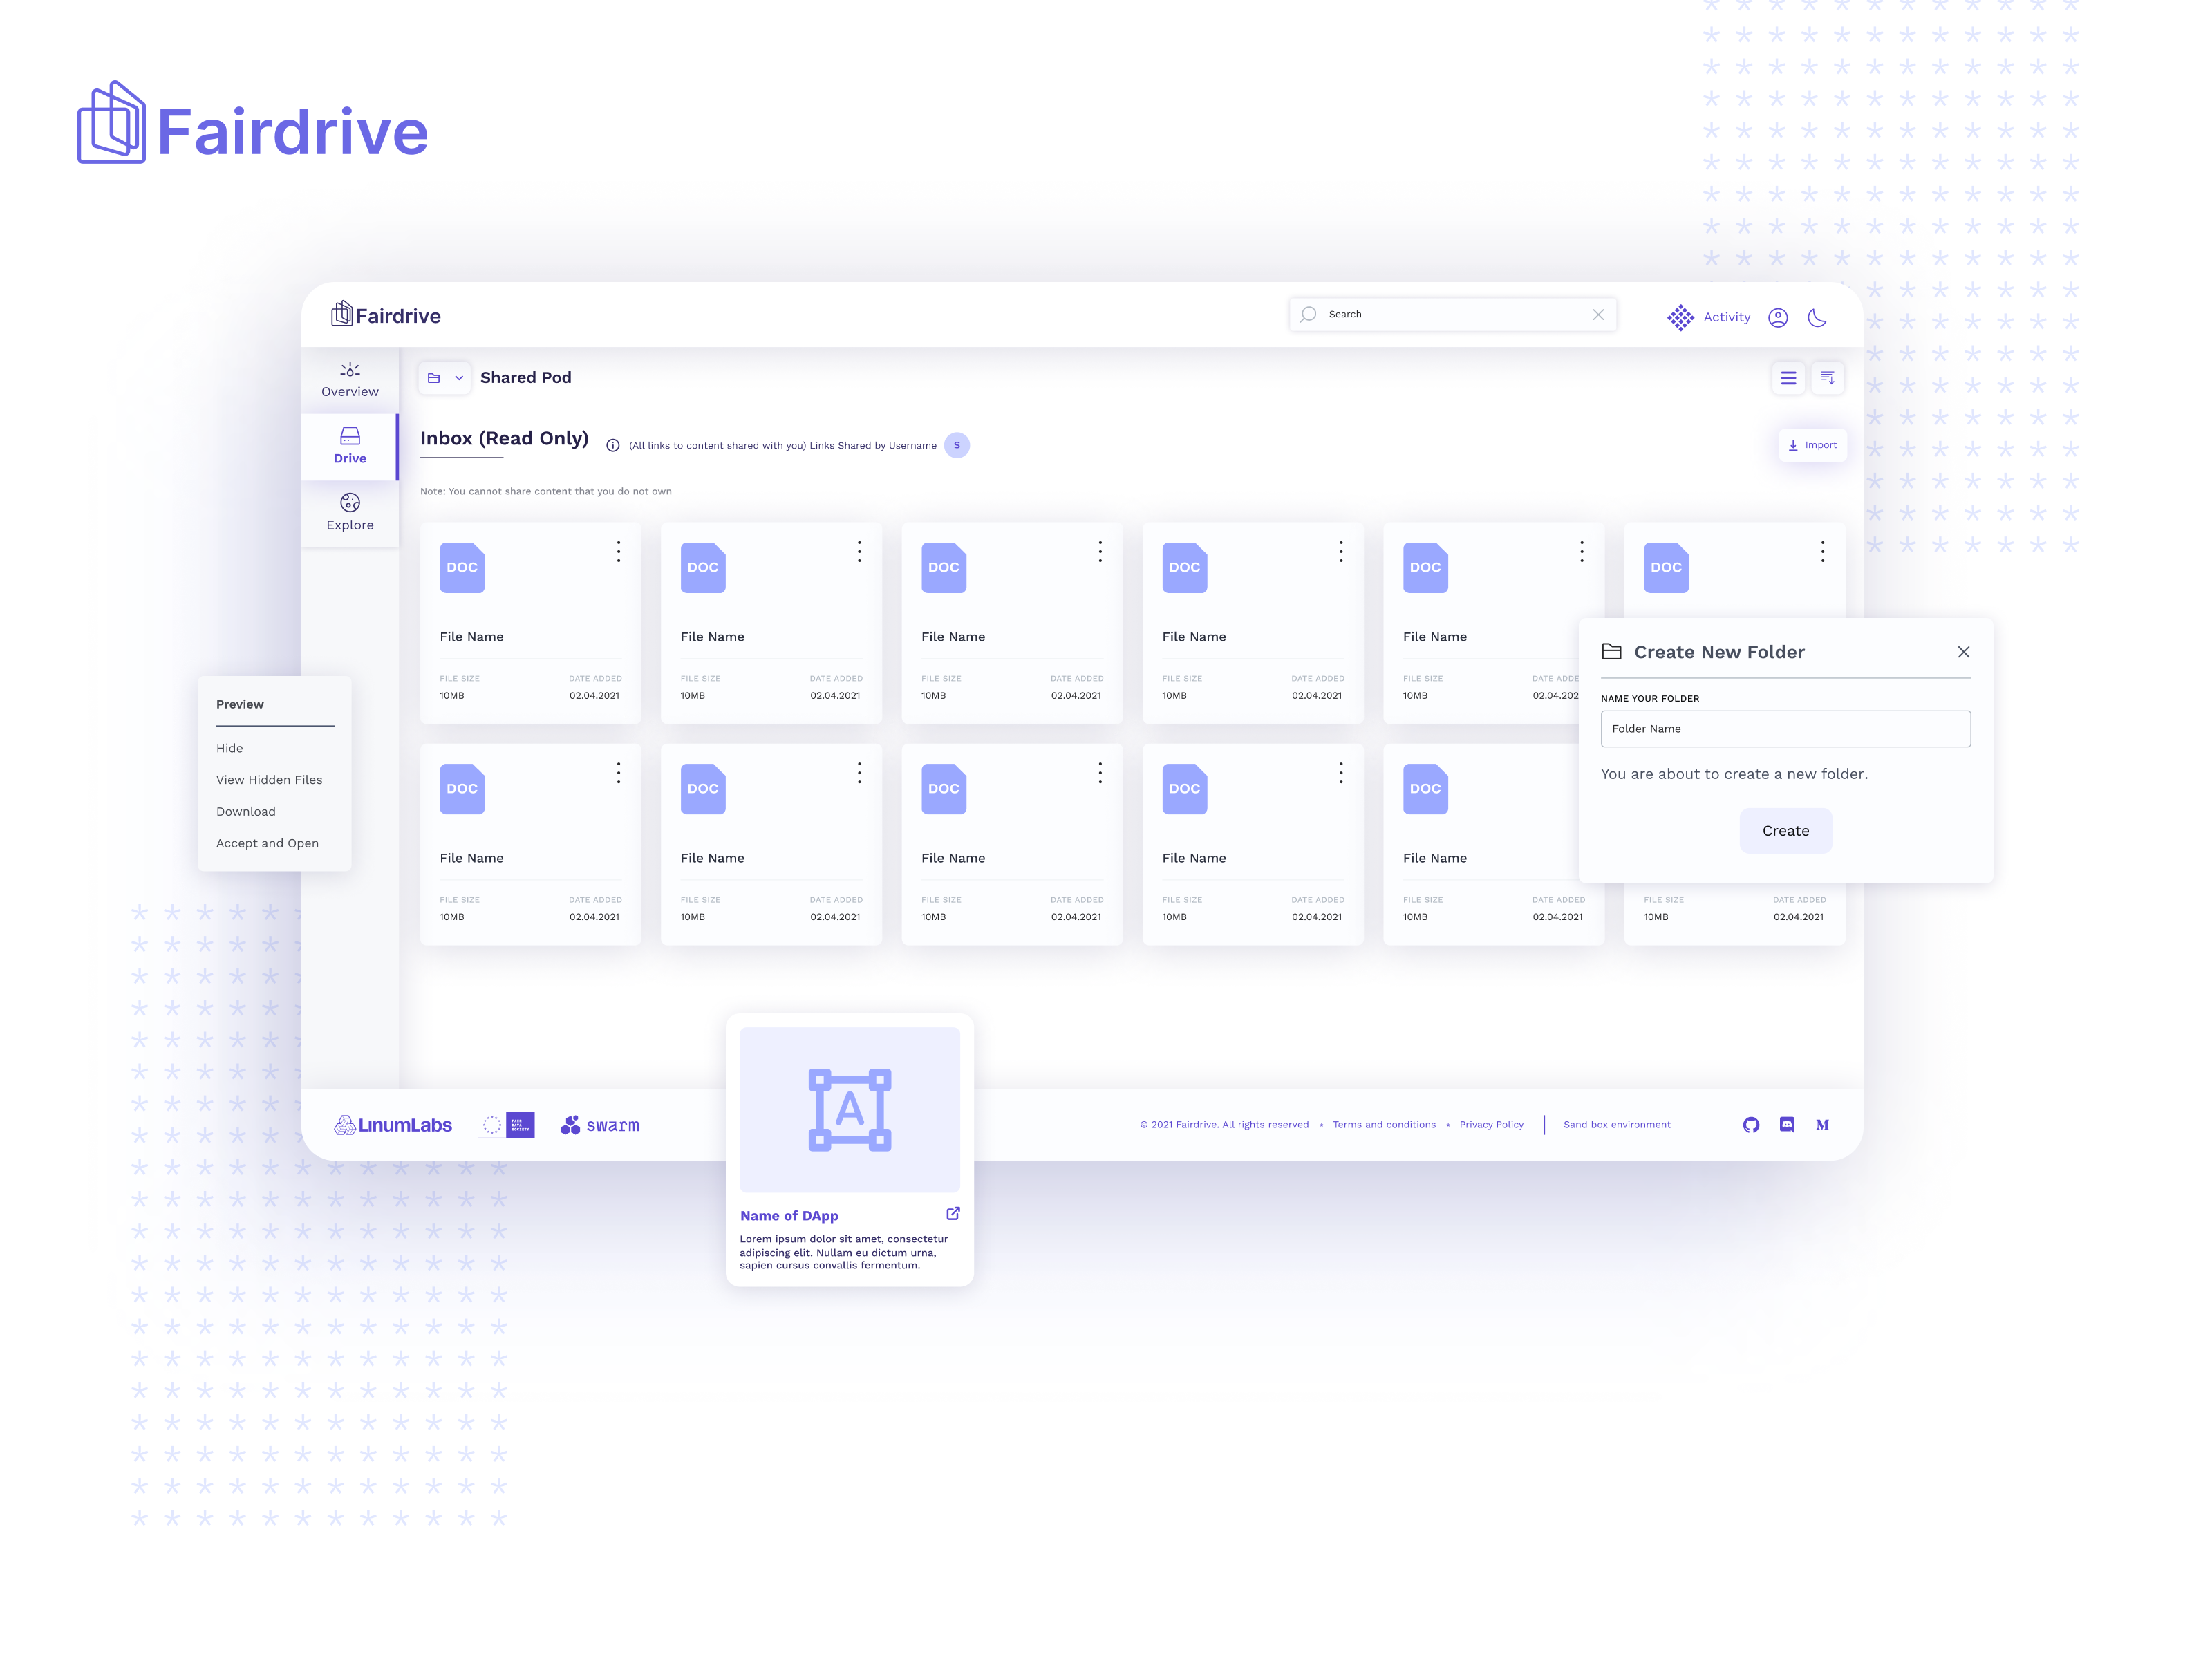Open the GitHub icon in footer
The height and width of the screenshot is (1659, 2212).
click(1750, 1125)
